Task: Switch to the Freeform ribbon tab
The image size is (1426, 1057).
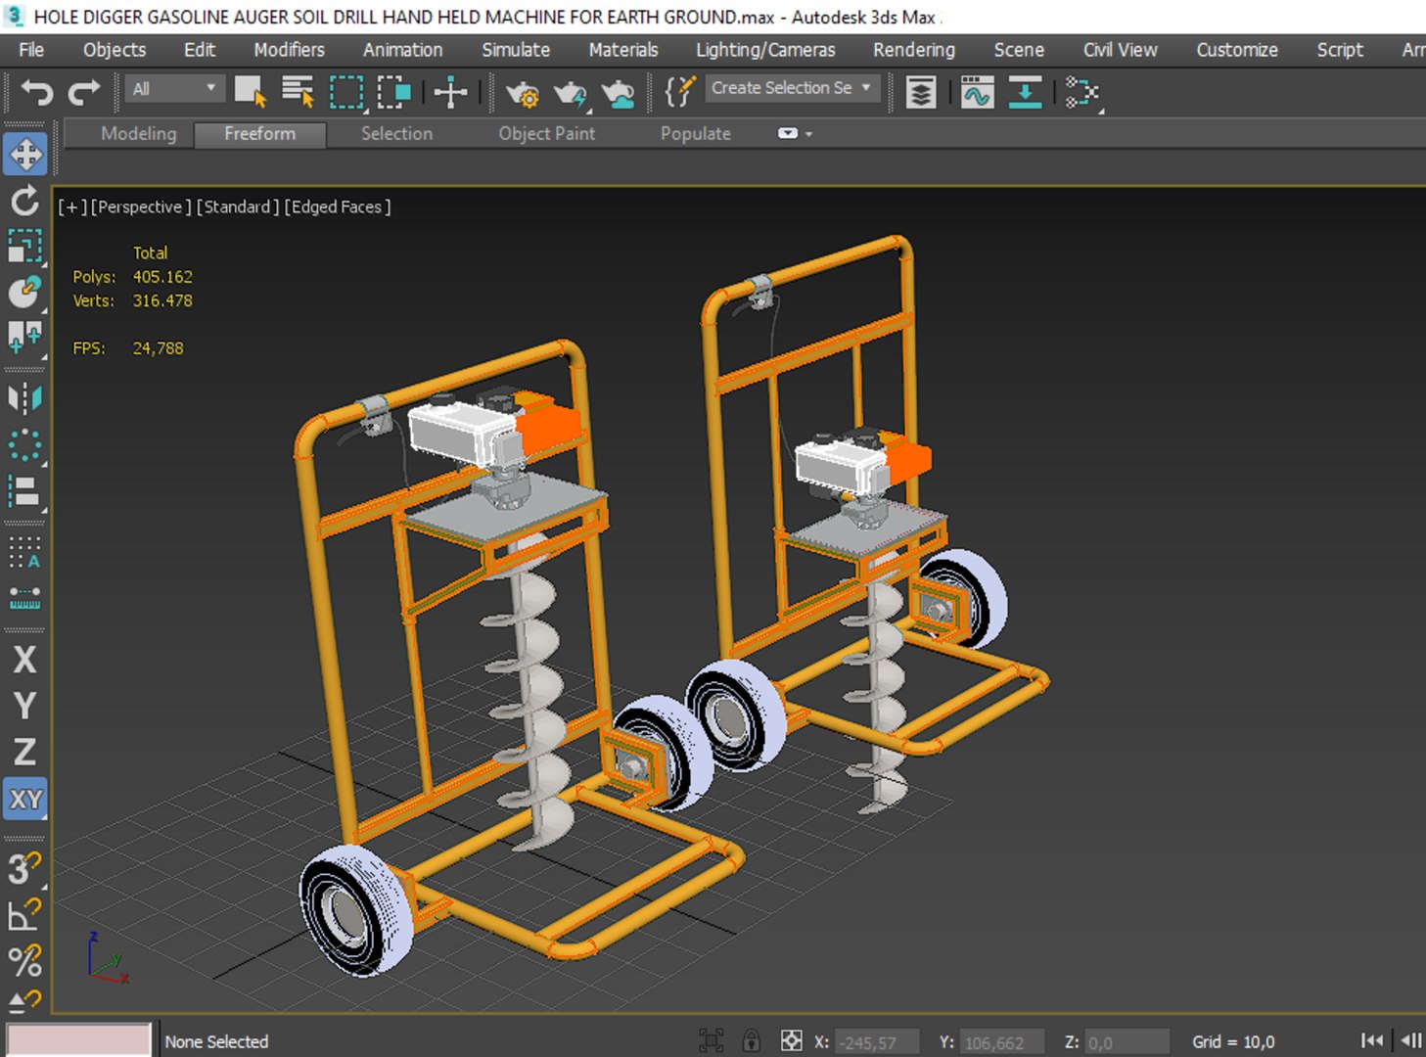Action: 259,134
